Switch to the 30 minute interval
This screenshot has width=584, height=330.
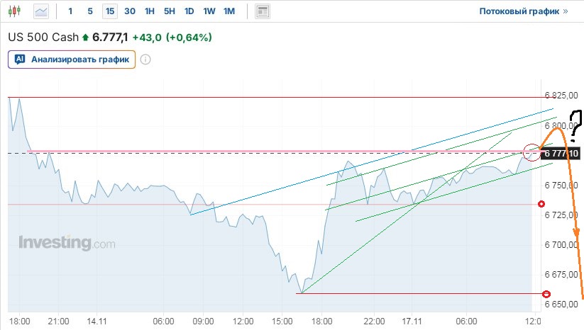129,11
